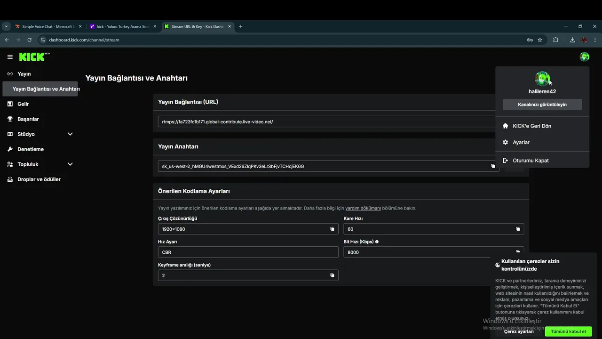Select Ayarlar from profile menu
Viewport: 602px width, 339px height.
521,142
